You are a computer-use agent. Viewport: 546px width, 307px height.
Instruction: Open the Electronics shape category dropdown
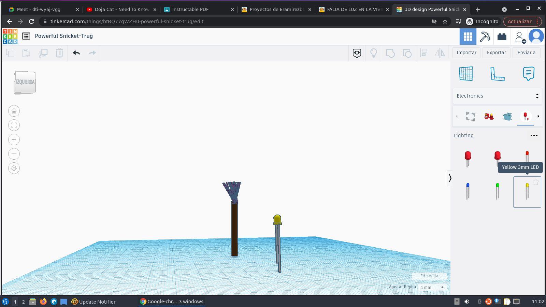pyautogui.click(x=497, y=96)
